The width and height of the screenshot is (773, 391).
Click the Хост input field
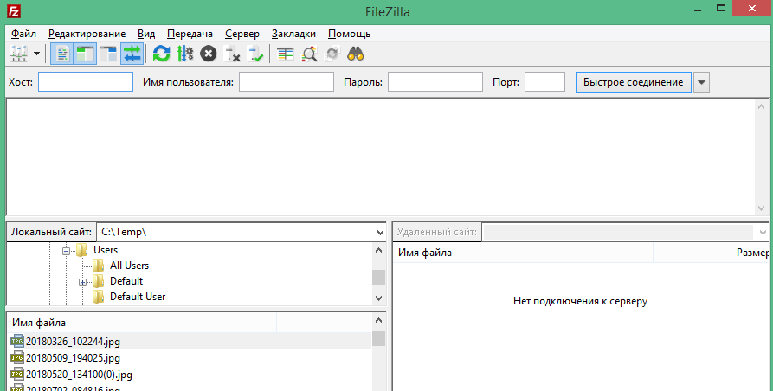86,82
